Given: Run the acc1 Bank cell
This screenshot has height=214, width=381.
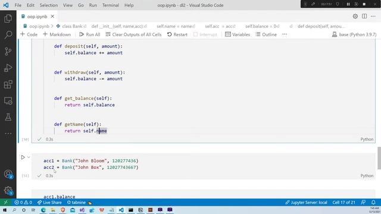Looking at the screenshot, I should tap(23, 157).
